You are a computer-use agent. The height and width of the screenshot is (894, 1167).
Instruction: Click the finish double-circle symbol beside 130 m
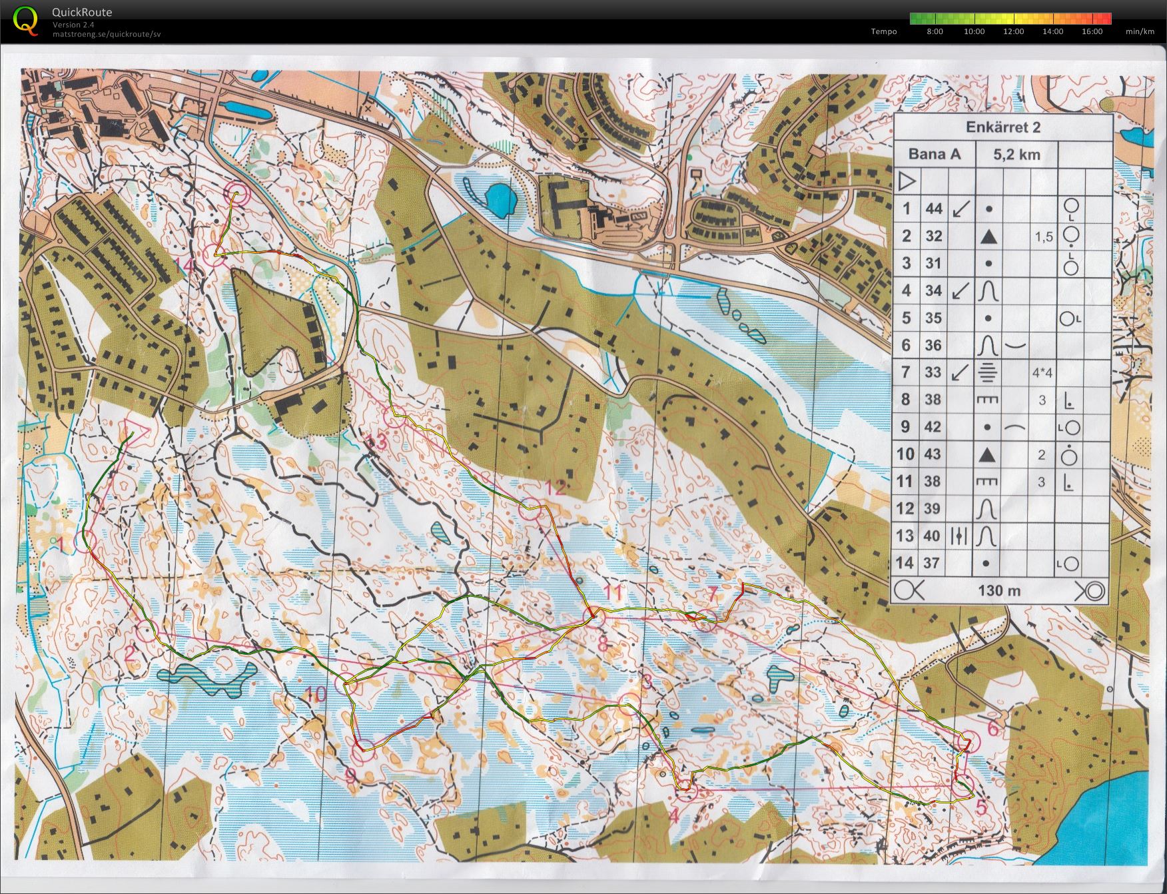point(1090,590)
